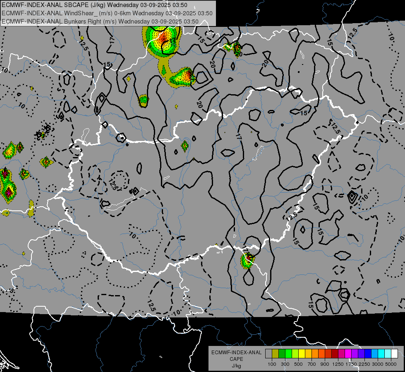Click the CAPE label in the legend

point(237,359)
